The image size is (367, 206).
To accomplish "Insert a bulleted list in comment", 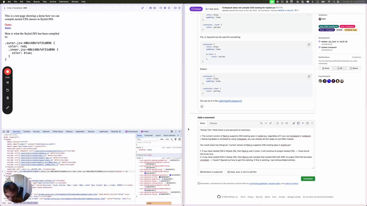I will click(282, 123).
